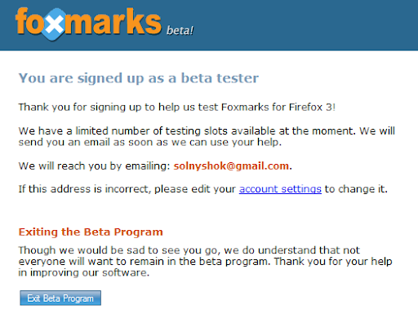418x327 pixels.
Task: Click the blue X diamond in the logo
Action: [55, 24]
